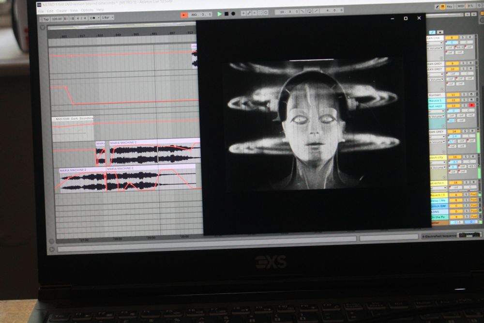Toggle the lock envelopes button above mixer
This screenshot has height=323, width=484.
[x=440, y=32]
